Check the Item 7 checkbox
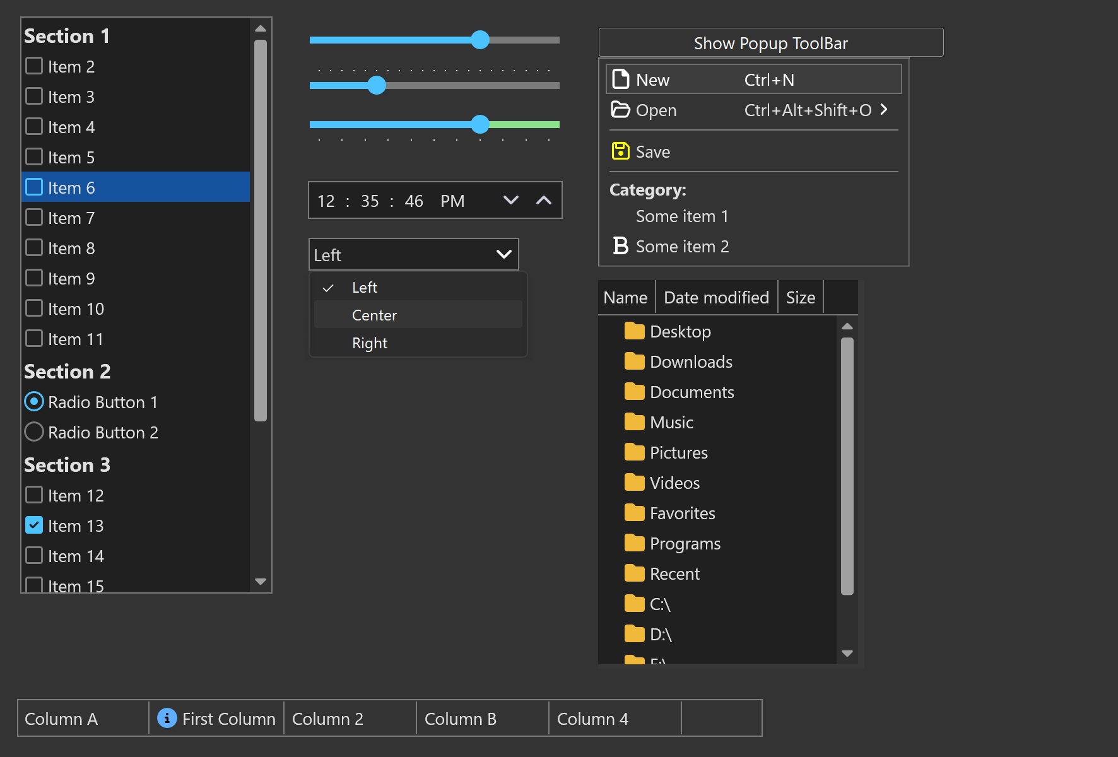The image size is (1118, 757). coord(34,218)
